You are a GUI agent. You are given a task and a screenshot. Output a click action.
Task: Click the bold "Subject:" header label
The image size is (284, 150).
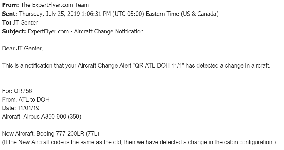tap(14, 31)
